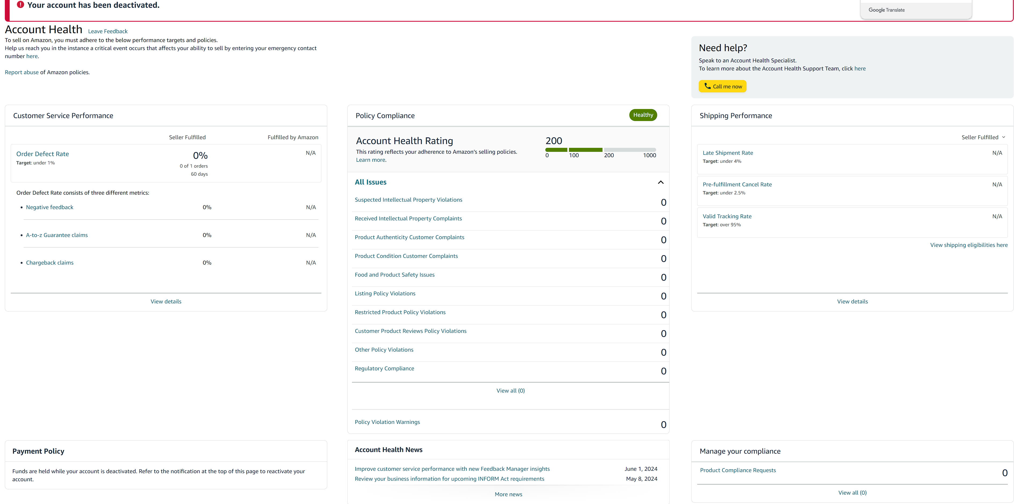Open Food and Product Safety Issues

point(394,274)
